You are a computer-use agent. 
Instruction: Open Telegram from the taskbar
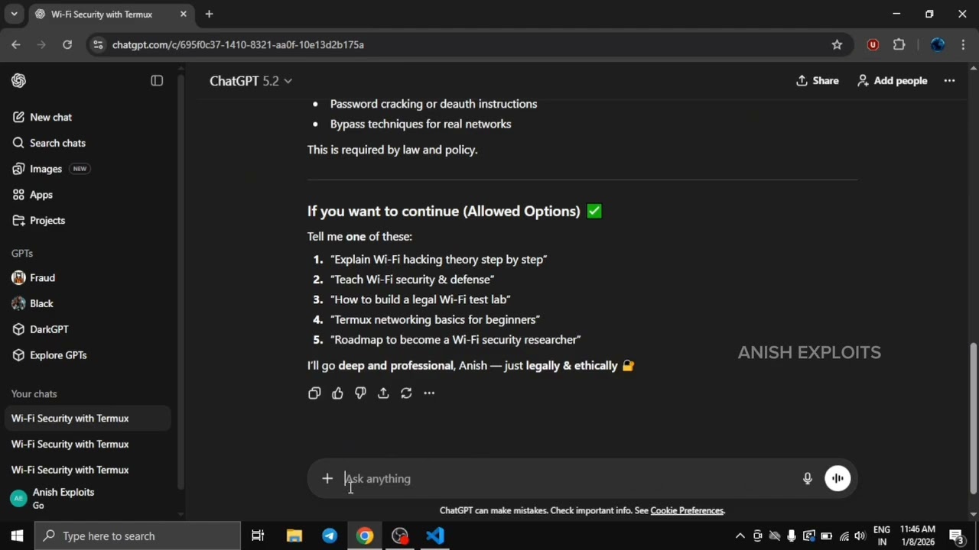(330, 536)
